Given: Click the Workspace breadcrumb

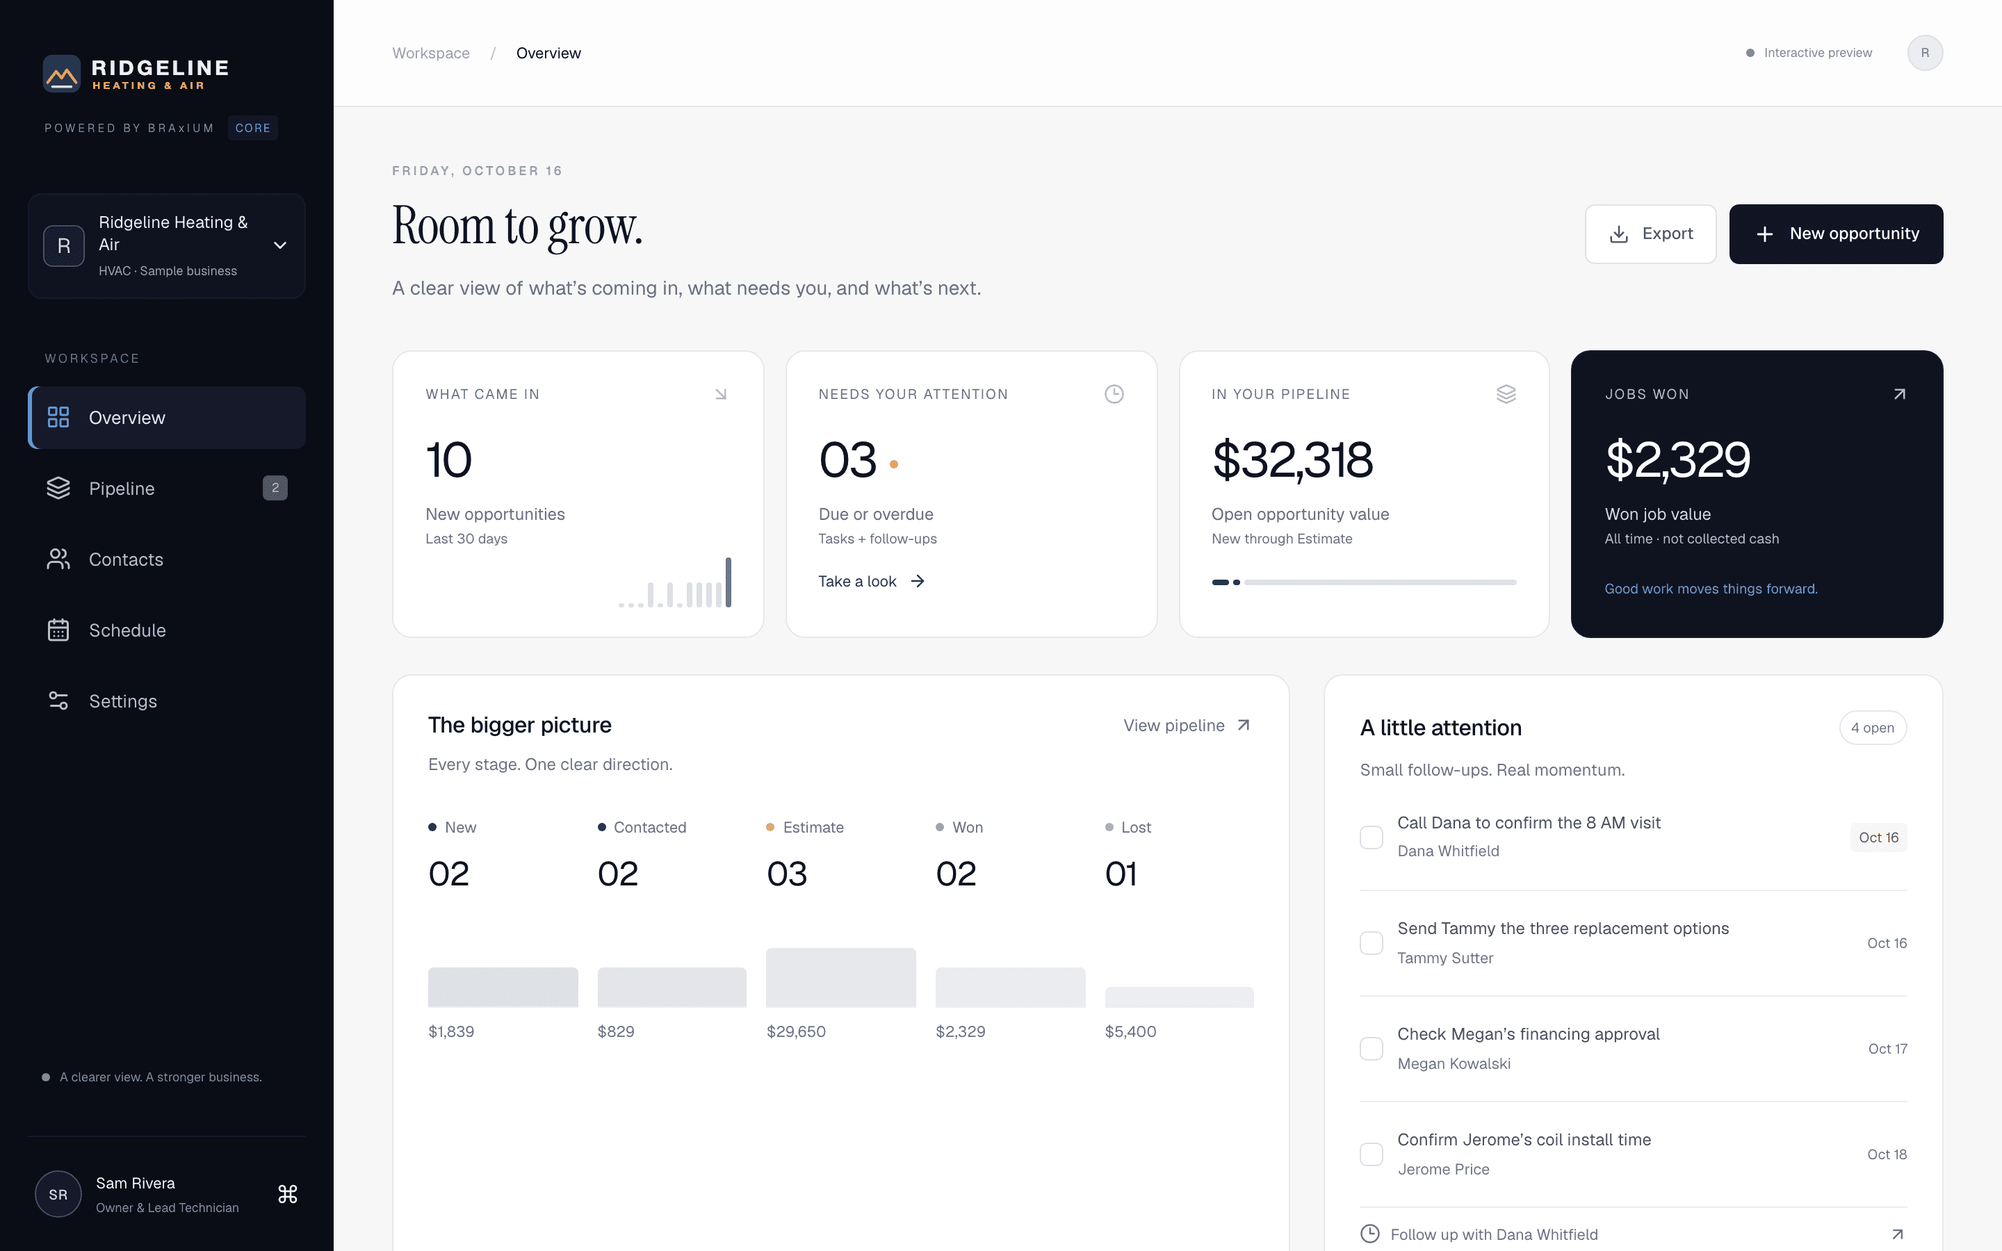Looking at the screenshot, I should coord(431,53).
